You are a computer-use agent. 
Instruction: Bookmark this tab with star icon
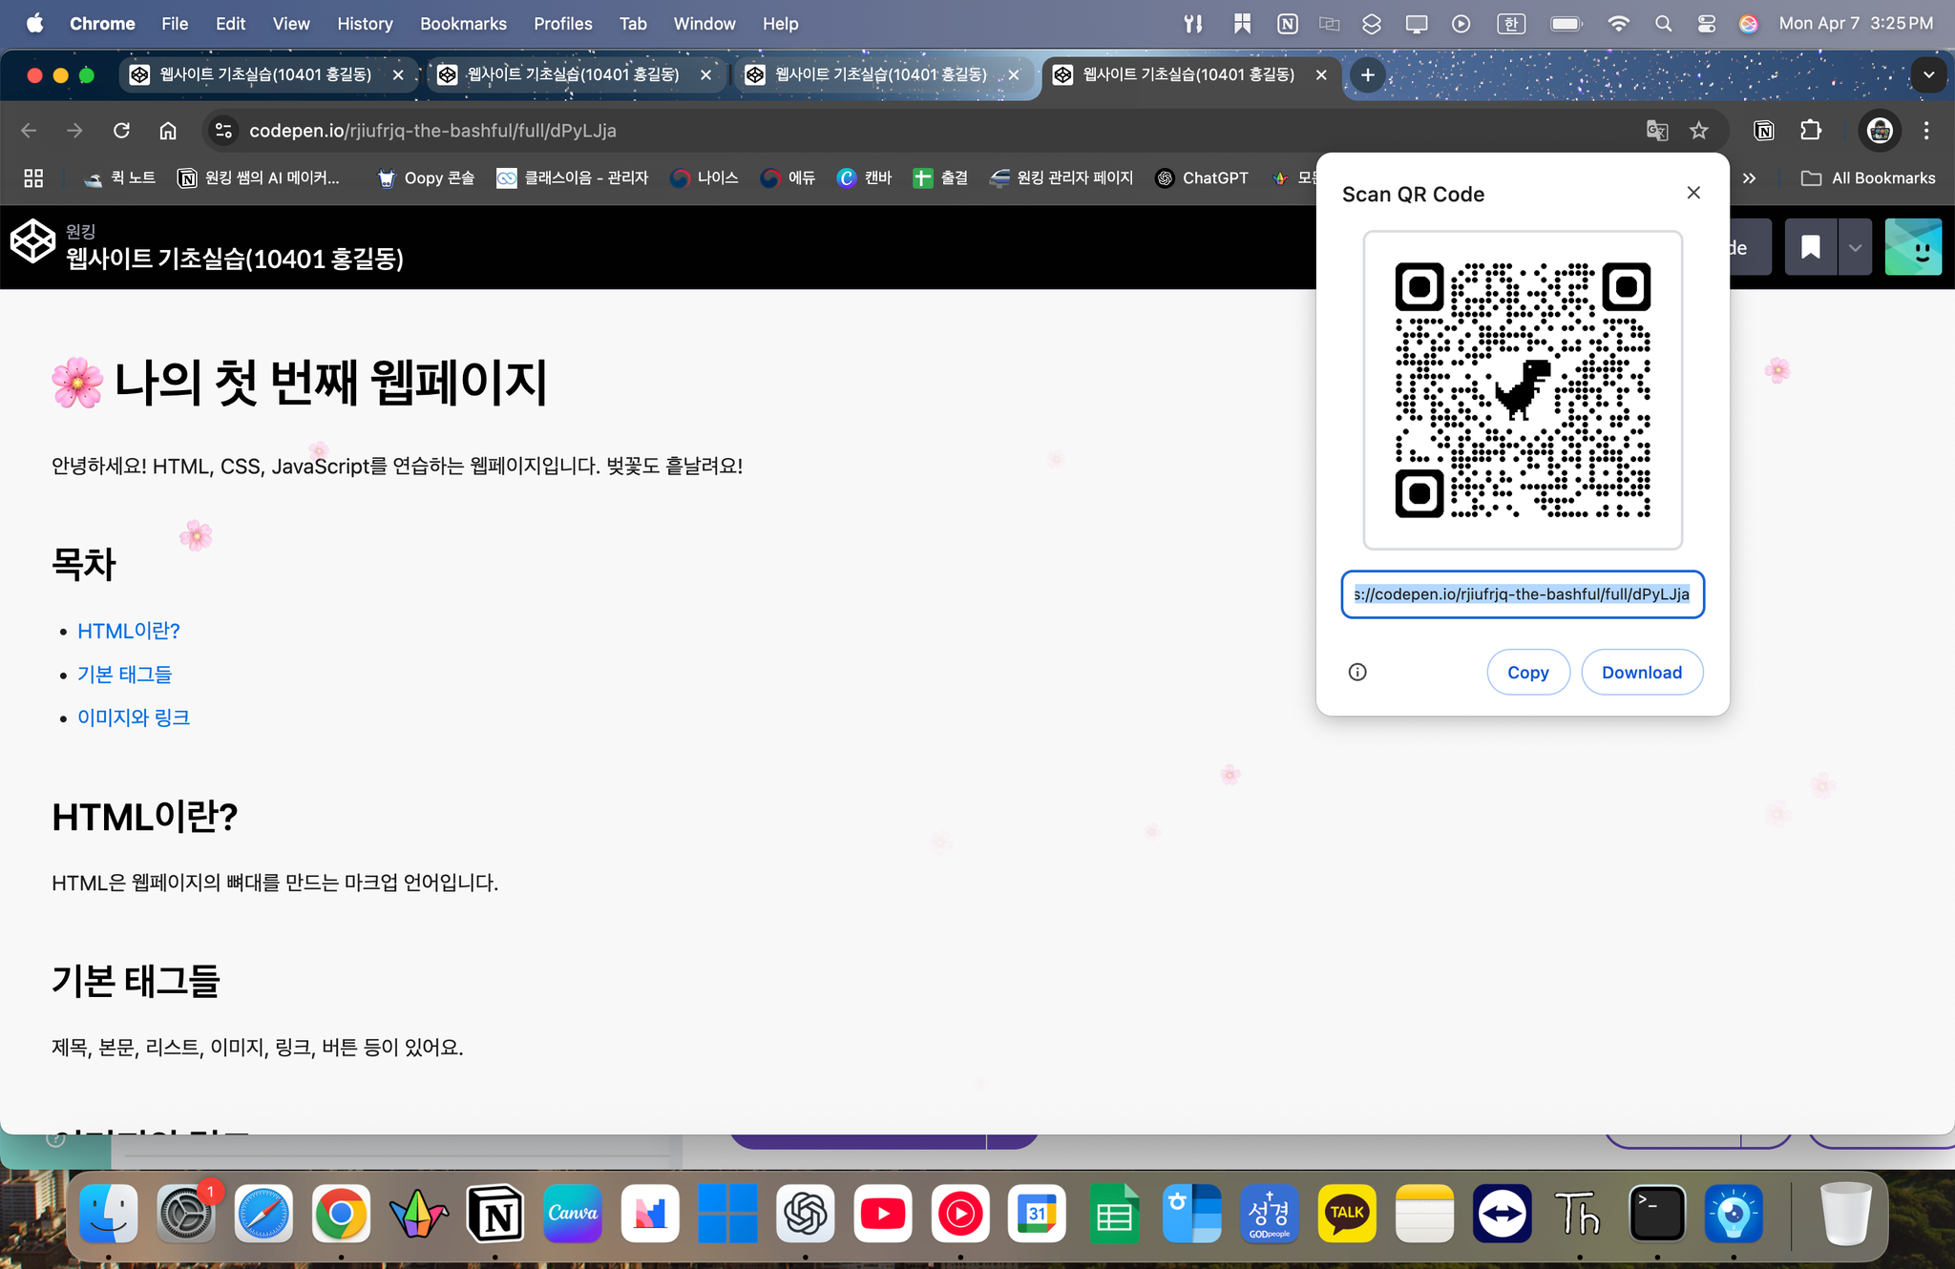click(1699, 131)
